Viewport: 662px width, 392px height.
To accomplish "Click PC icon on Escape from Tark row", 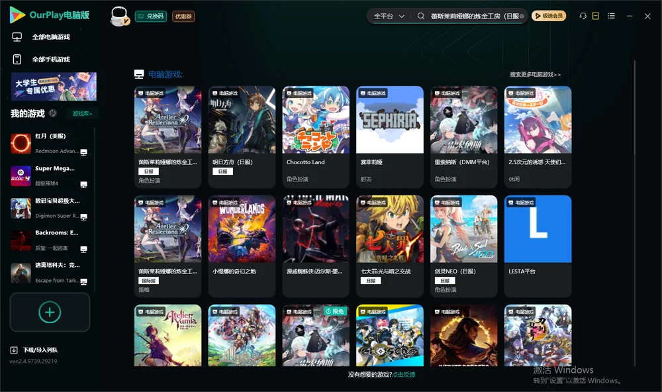I will coord(83,282).
